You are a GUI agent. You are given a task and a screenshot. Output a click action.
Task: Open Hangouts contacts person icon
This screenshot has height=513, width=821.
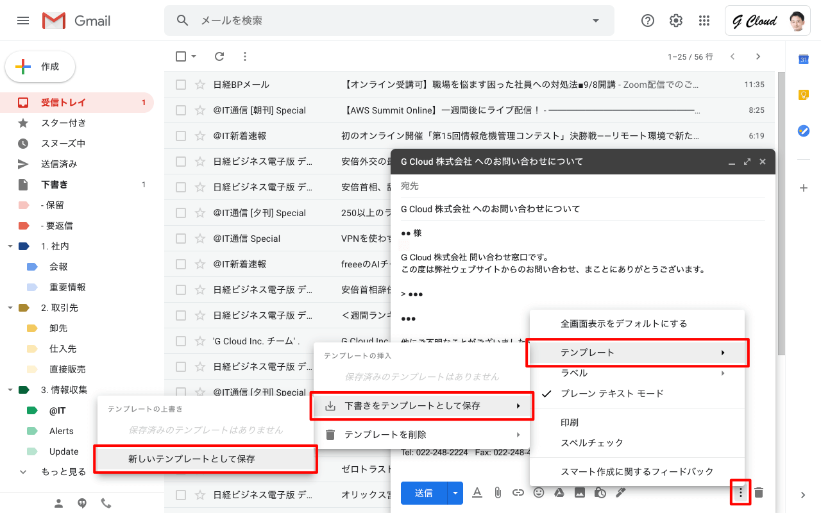59,503
